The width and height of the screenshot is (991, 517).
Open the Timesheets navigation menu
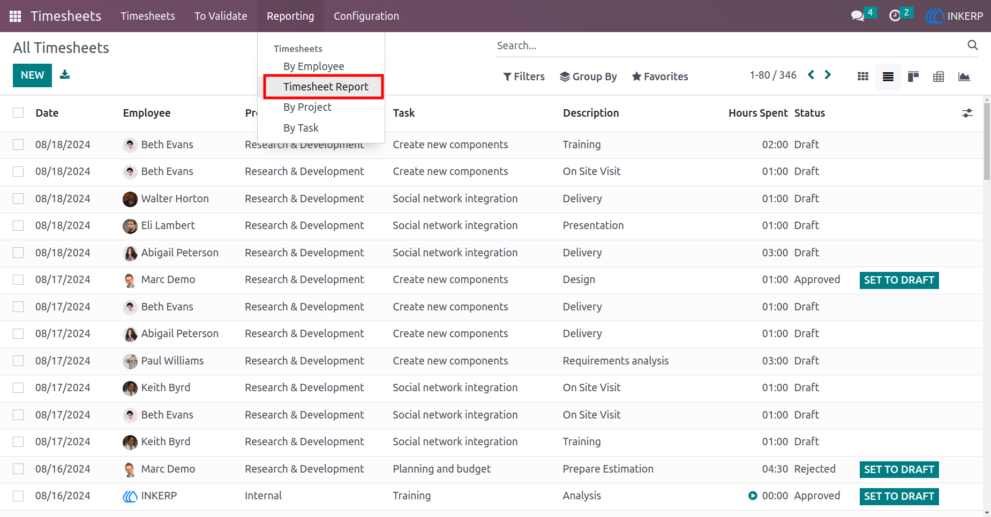coord(148,16)
